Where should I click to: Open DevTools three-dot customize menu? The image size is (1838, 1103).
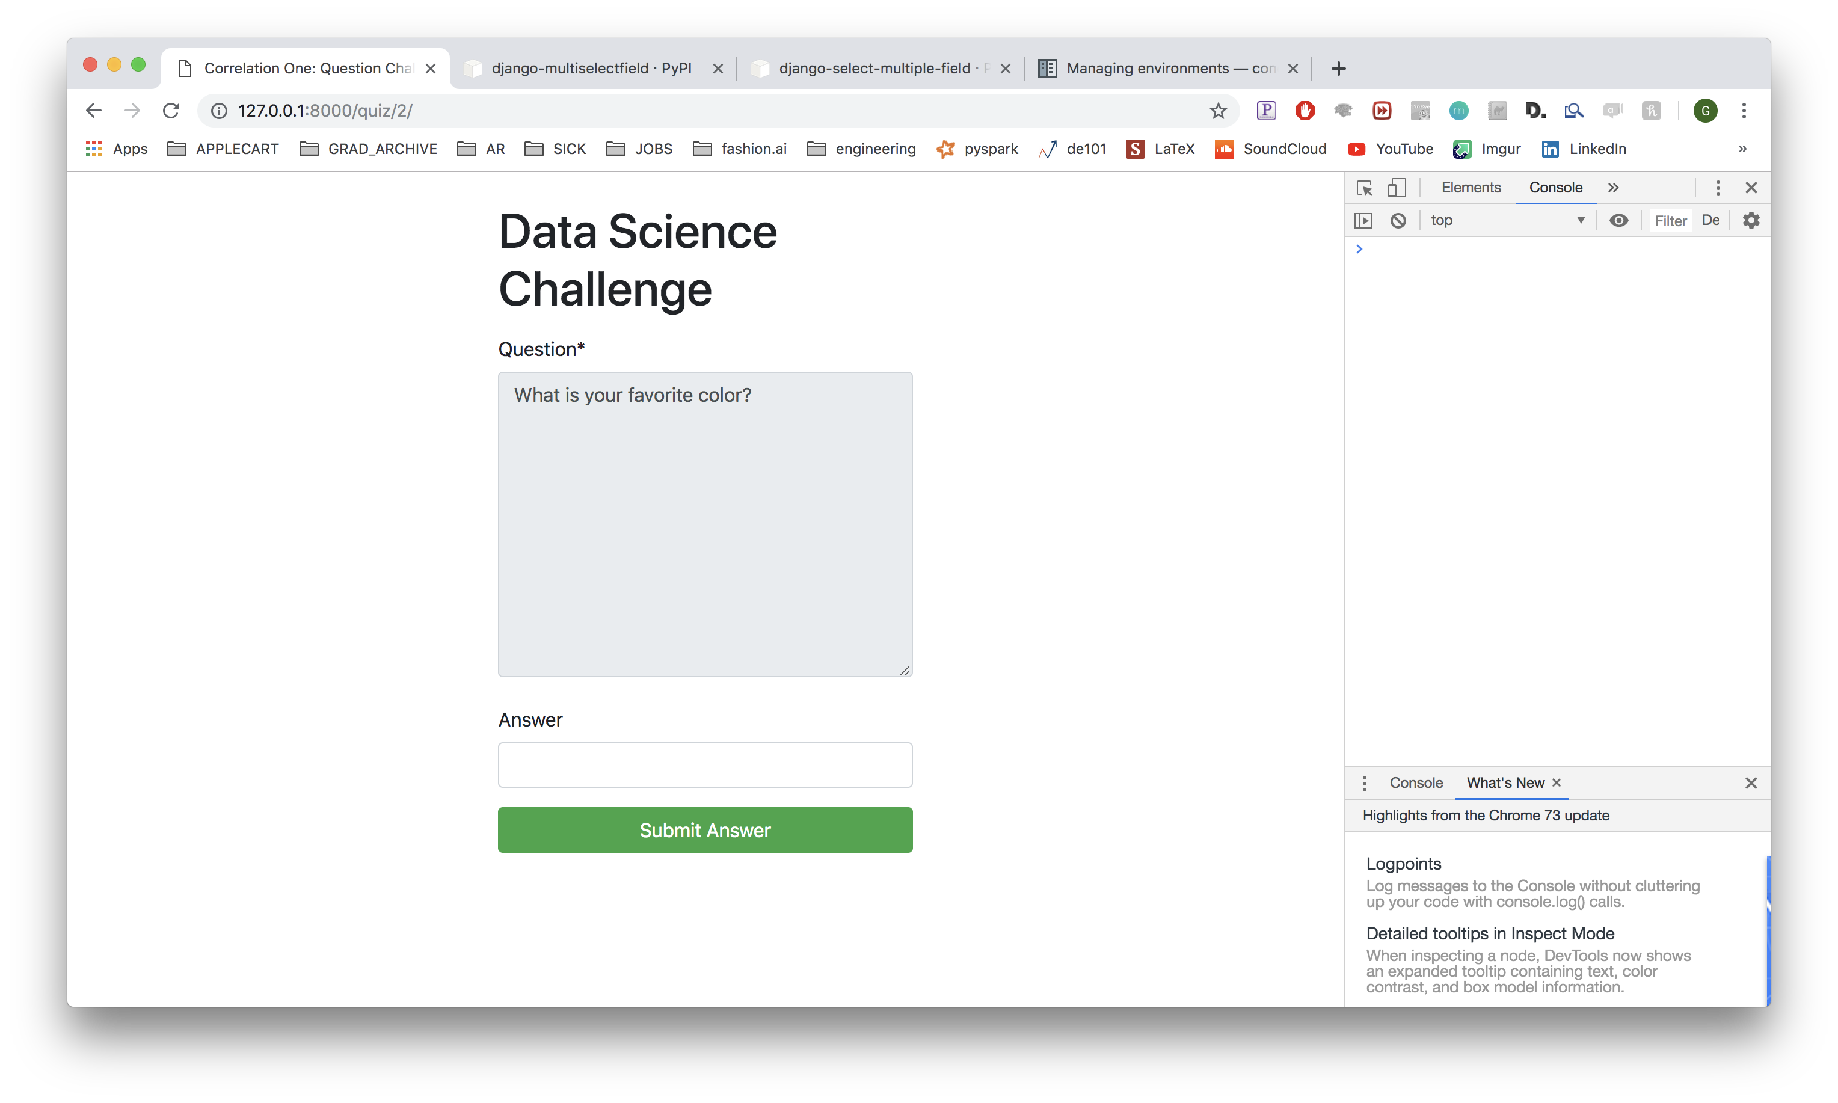(1718, 188)
